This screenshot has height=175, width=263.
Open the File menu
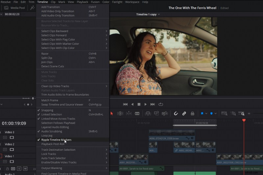click(x=15, y=2)
